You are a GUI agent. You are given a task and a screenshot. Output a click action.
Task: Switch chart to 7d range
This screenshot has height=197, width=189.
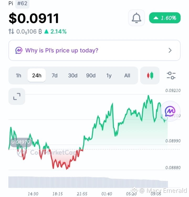point(55,76)
